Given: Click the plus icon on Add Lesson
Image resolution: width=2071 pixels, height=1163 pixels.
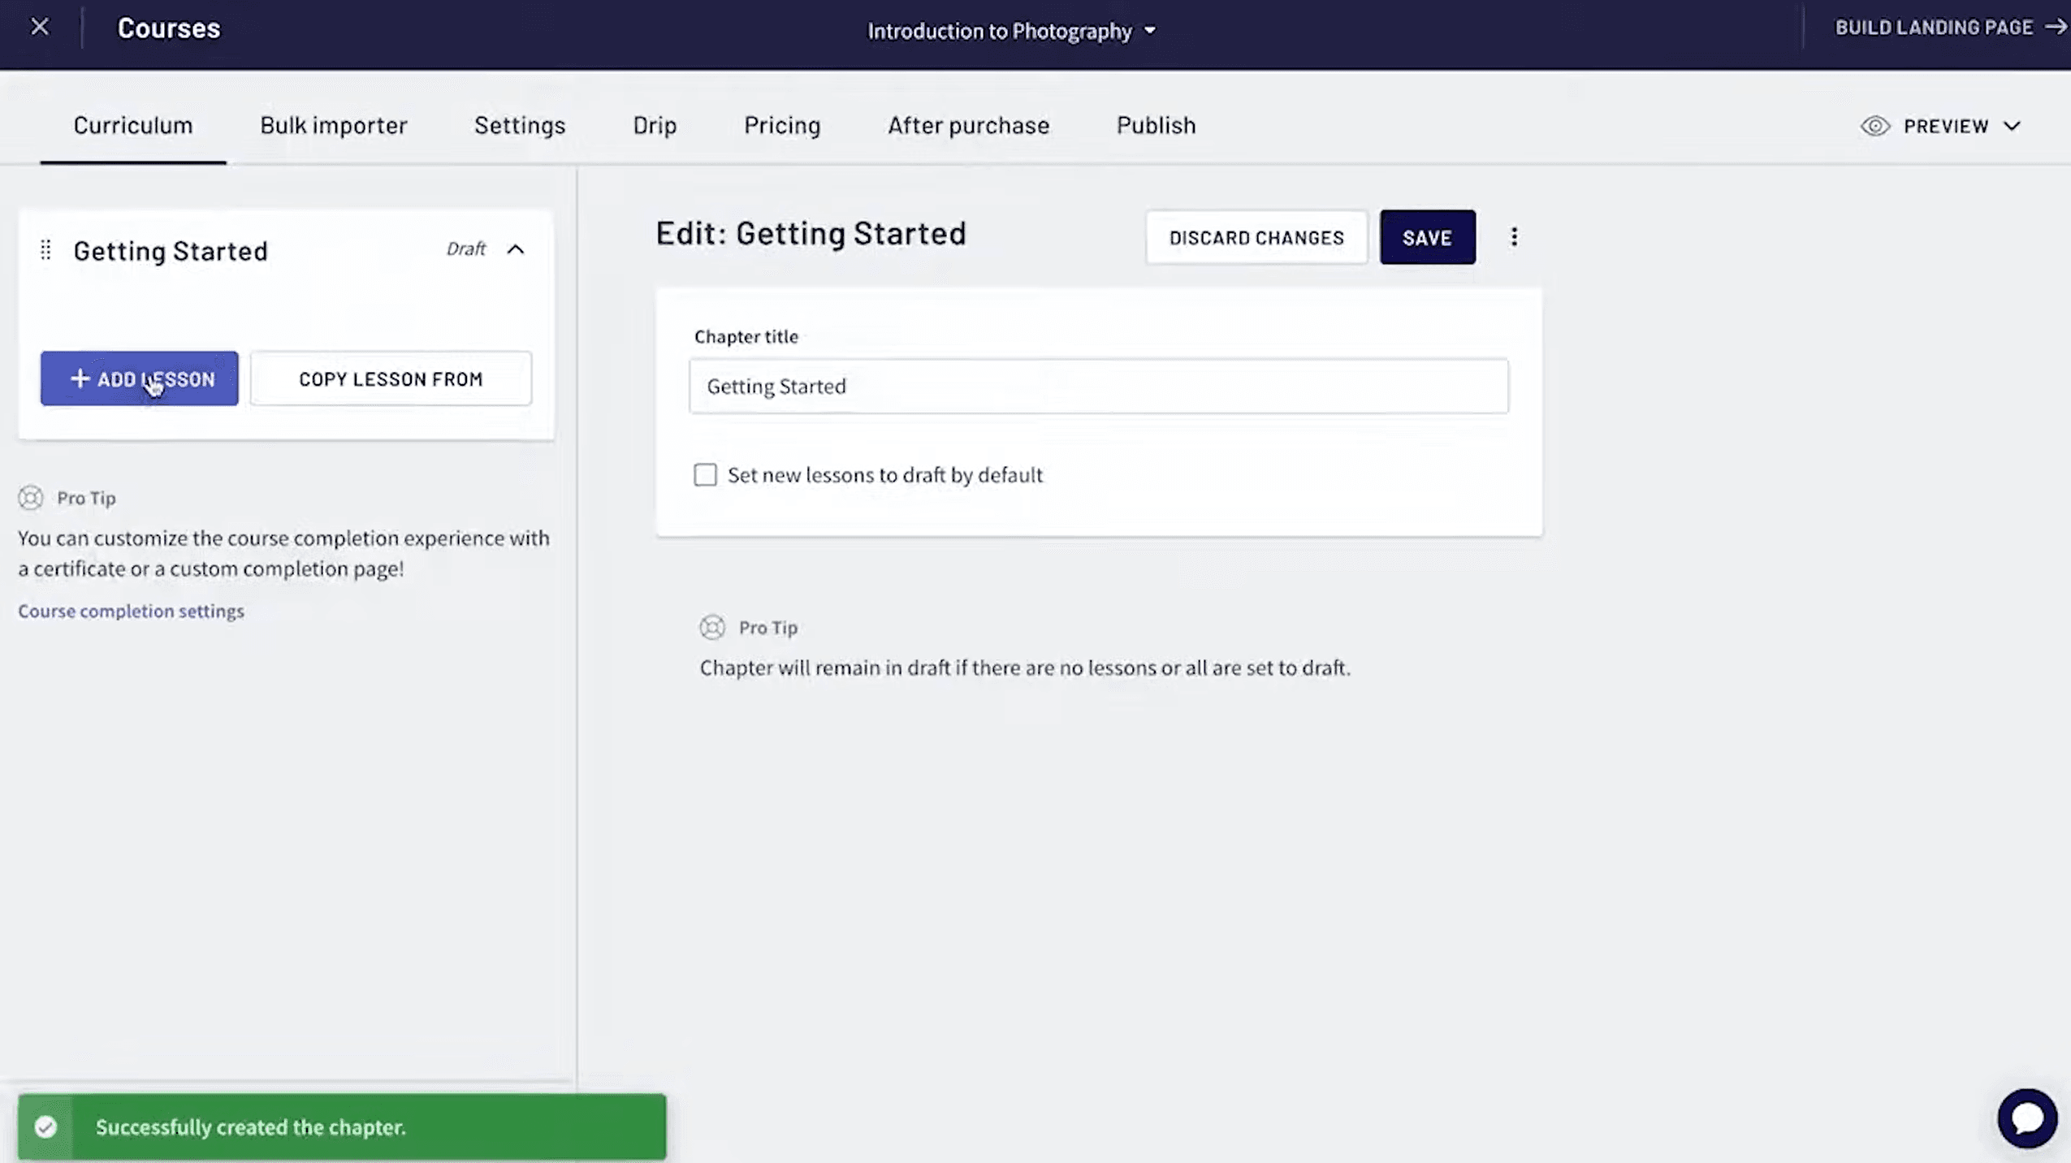Looking at the screenshot, I should coord(80,378).
